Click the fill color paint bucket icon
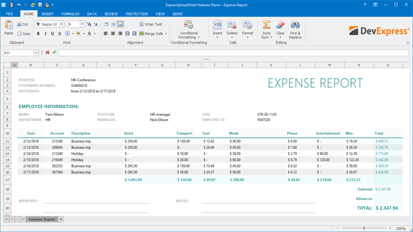The height and width of the screenshot is (232, 413). (78, 34)
